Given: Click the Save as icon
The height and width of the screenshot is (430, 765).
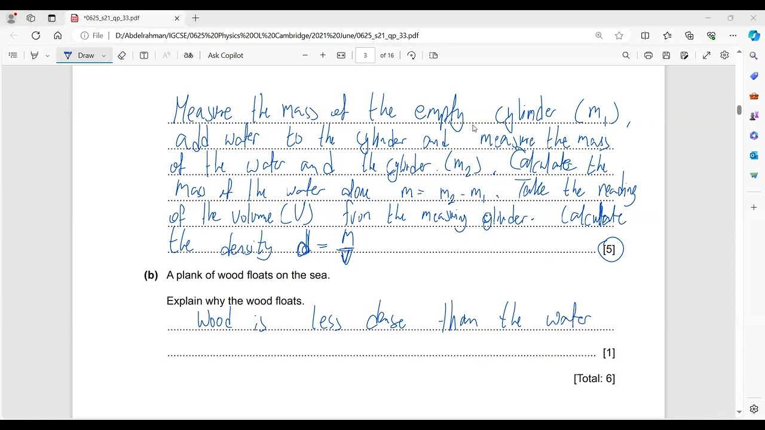Looking at the screenshot, I should 685,55.
